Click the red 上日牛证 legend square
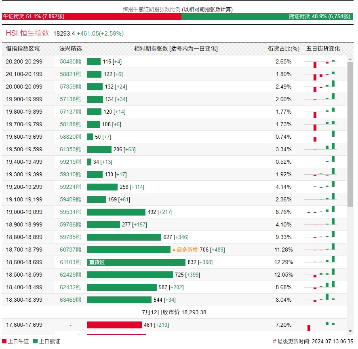This screenshot has width=358, height=349. [4, 341]
